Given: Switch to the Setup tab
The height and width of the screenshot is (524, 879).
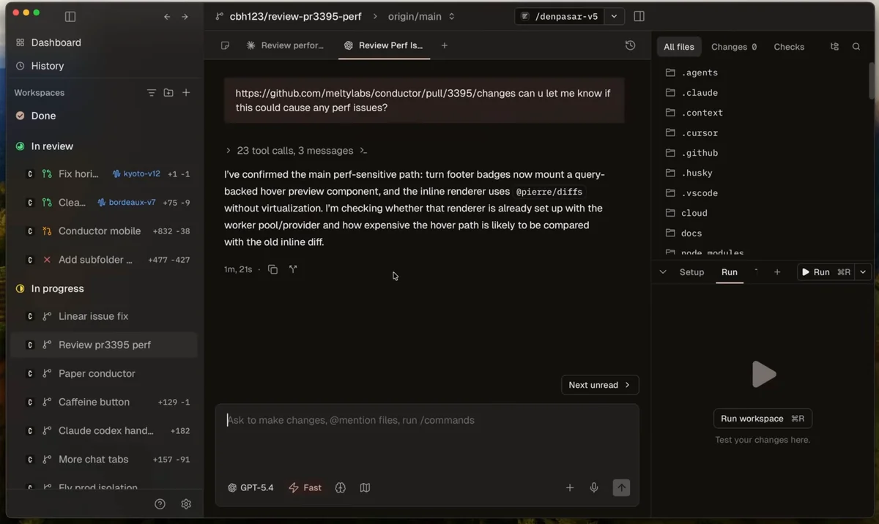Looking at the screenshot, I should point(691,272).
